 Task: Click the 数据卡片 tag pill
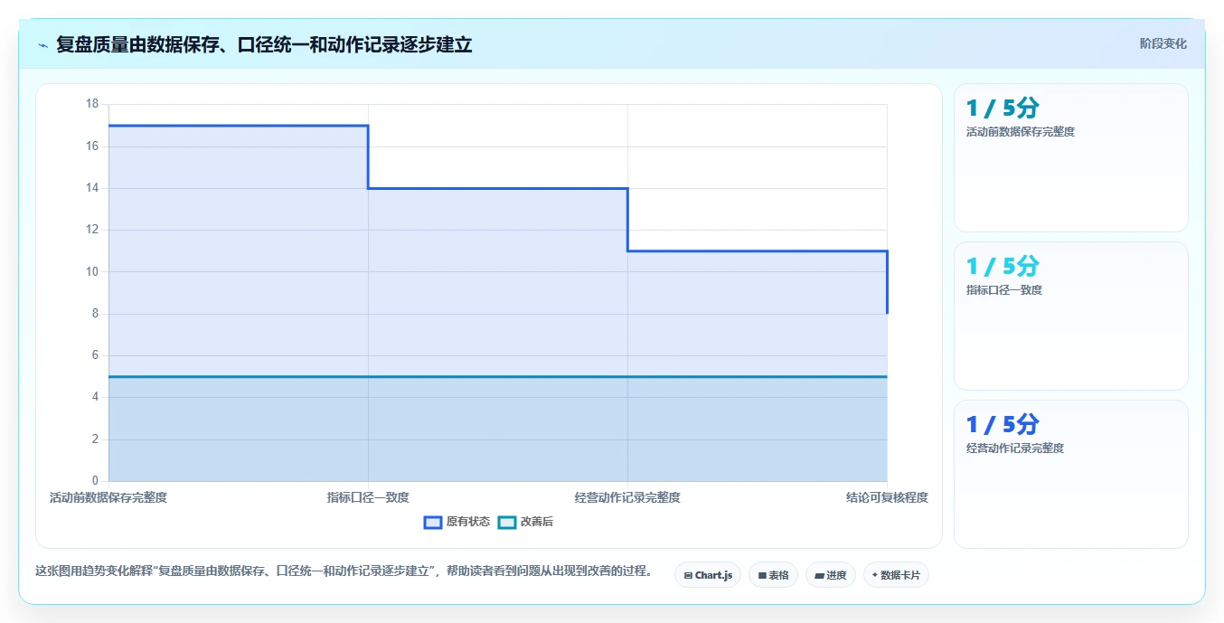896,575
